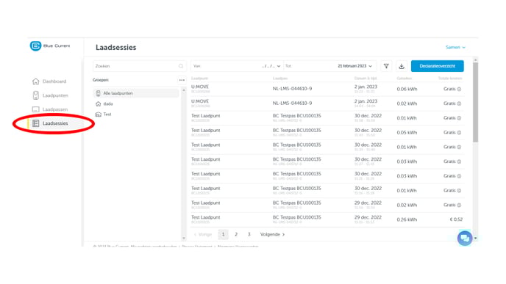Go to page 2
506x284 pixels.
(x=236, y=234)
